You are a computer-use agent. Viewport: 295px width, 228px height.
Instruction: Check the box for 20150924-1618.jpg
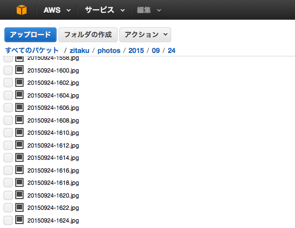coord(8,183)
